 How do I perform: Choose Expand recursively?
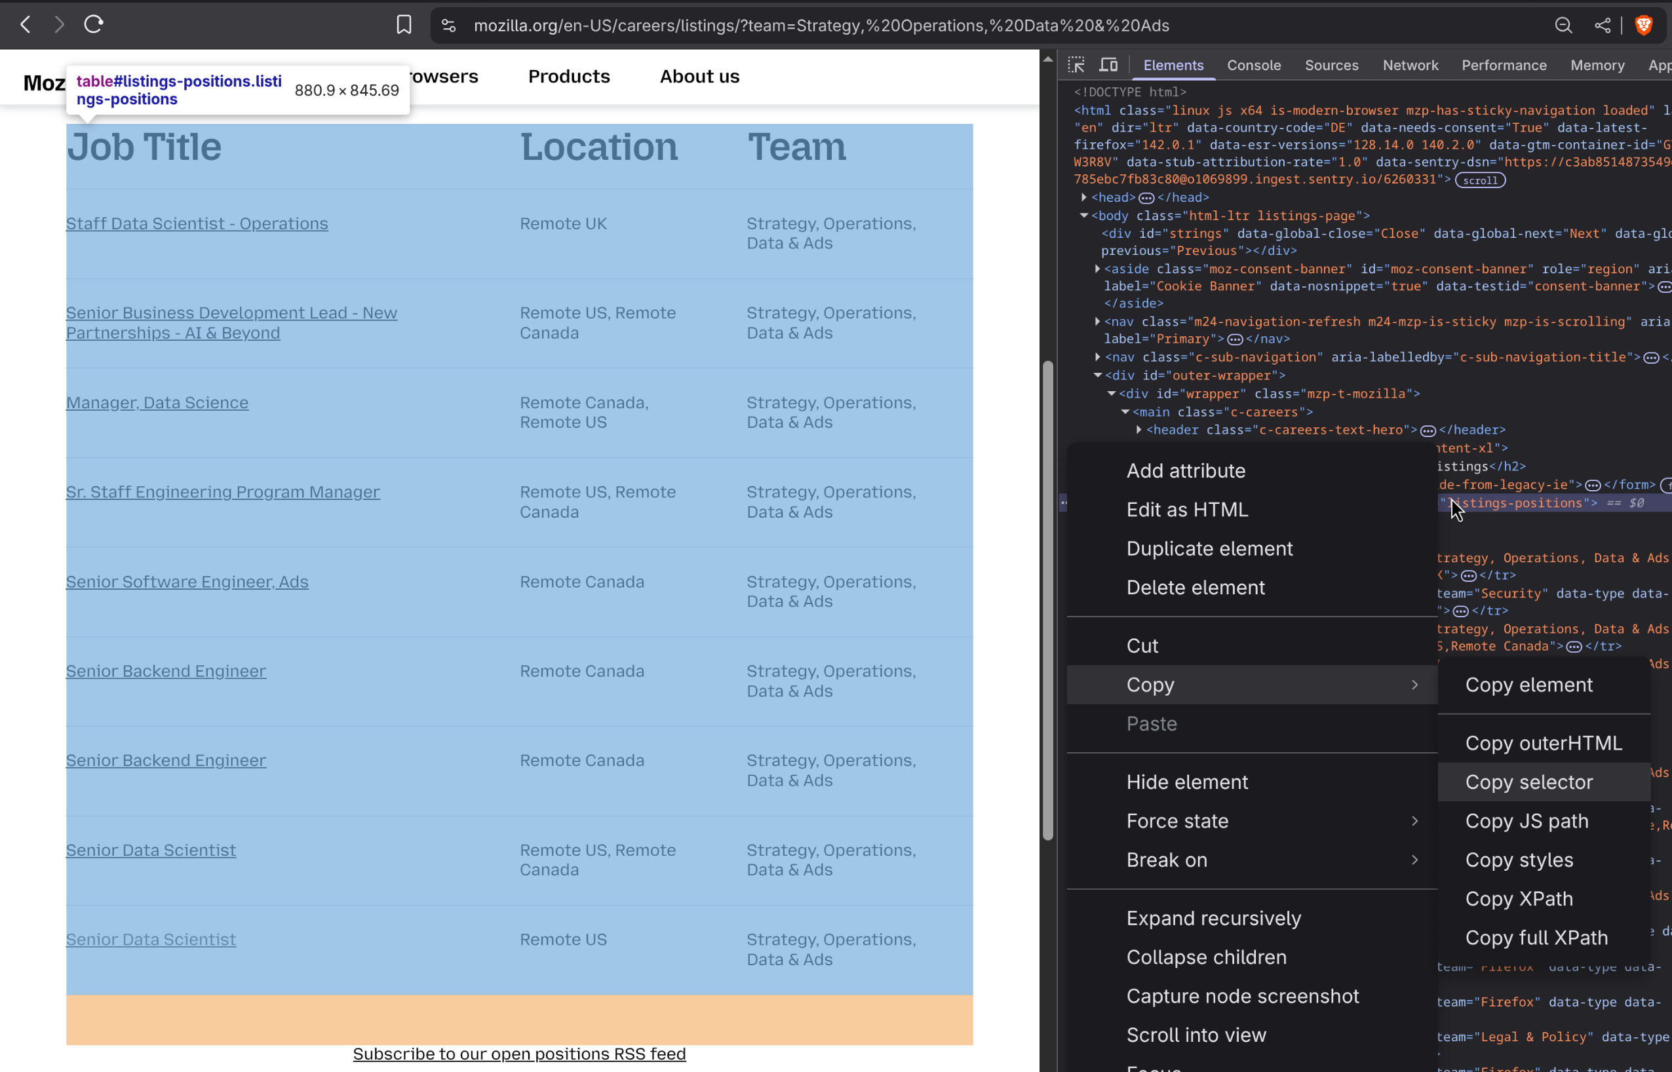click(1252, 919)
